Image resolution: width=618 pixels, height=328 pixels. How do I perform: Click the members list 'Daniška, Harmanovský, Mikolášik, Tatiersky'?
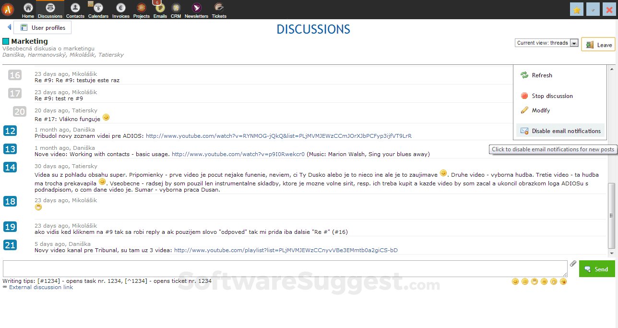(63, 55)
